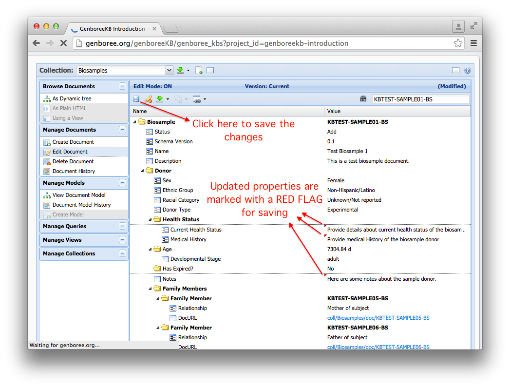Switch to the GenboreeKB Introduction browser tab
The height and width of the screenshot is (388, 510).
[112, 29]
